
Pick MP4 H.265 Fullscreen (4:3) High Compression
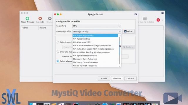[95, 45]
